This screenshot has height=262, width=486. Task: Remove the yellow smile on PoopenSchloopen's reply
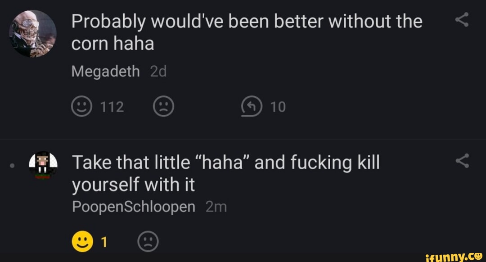81,243
